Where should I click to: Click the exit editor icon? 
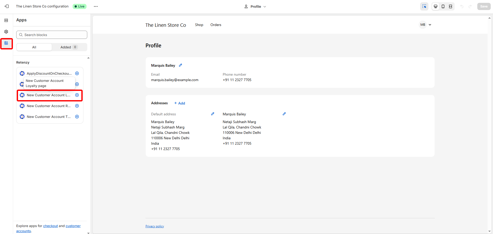point(7,6)
